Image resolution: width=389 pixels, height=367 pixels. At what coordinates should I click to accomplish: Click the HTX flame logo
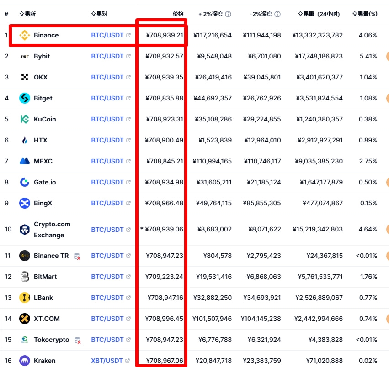[25, 140]
